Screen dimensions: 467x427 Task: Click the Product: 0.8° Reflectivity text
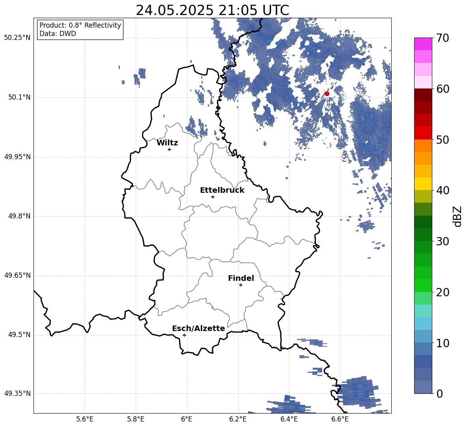tap(80, 25)
